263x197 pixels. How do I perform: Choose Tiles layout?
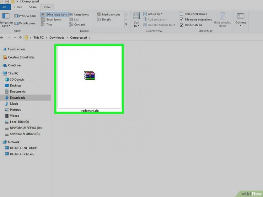47,24
